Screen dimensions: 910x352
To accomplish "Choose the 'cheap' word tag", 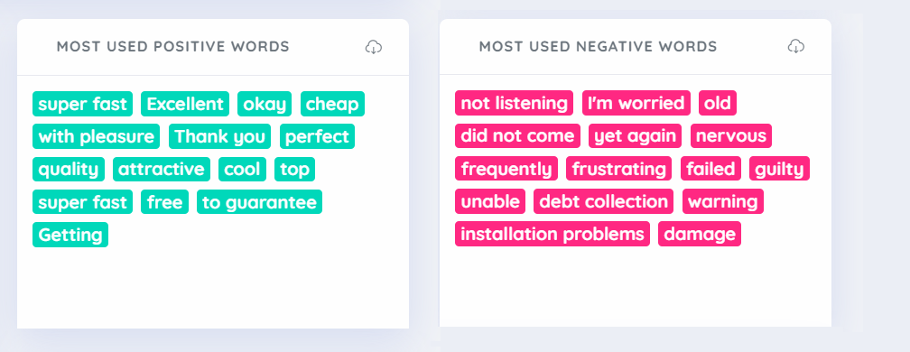I will [332, 104].
